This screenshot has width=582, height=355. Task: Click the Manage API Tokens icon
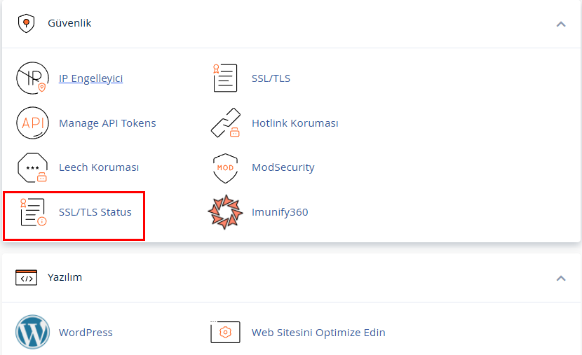pos(32,123)
